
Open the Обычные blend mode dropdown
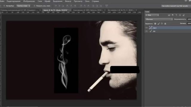pyautogui.click(x=159, y=19)
